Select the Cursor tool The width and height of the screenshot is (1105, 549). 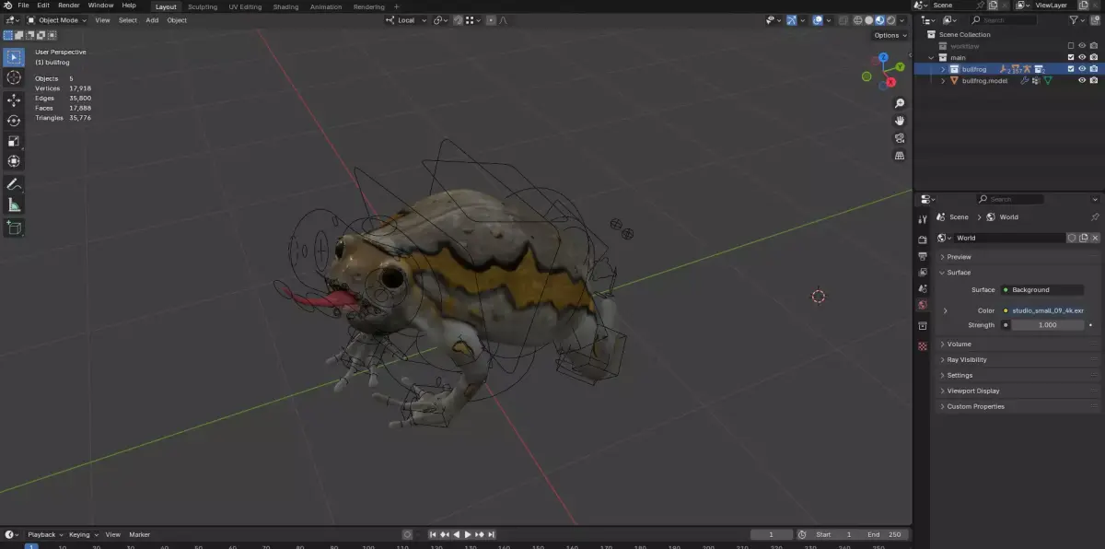coord(14,78)
